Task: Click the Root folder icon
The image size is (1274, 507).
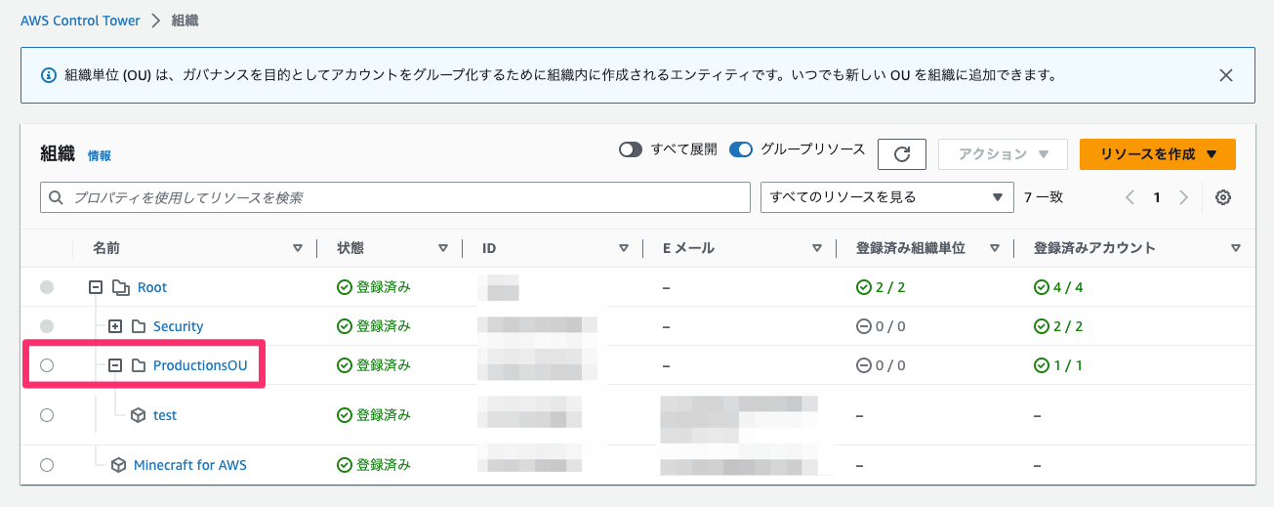Action: point(120,287)
